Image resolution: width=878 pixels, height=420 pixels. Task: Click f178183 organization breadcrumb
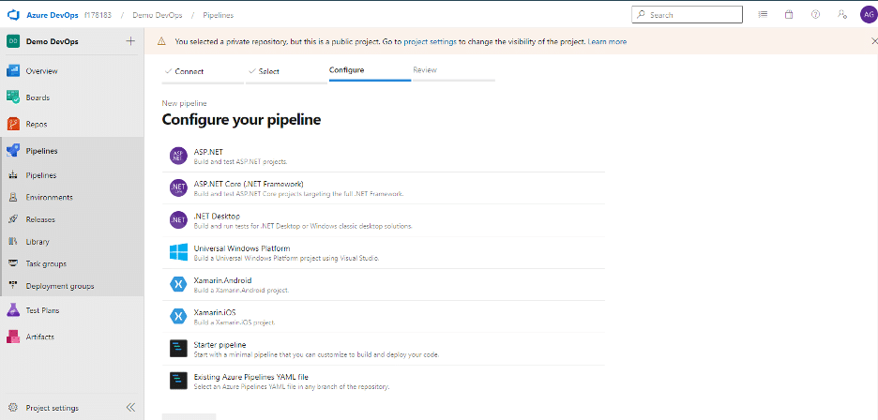(98, 15)
